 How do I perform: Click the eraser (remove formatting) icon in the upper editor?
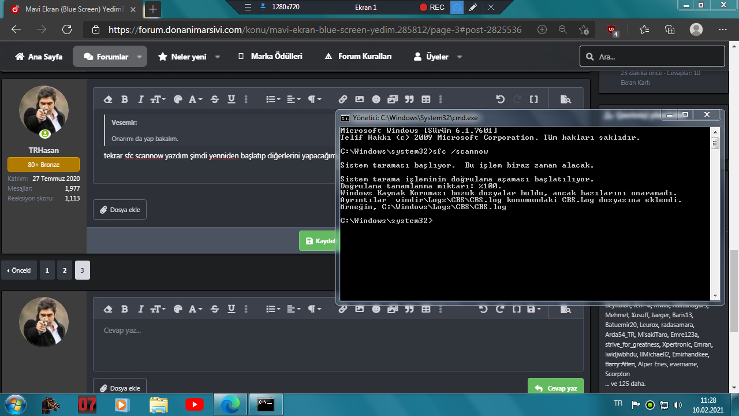coord(107,99)
